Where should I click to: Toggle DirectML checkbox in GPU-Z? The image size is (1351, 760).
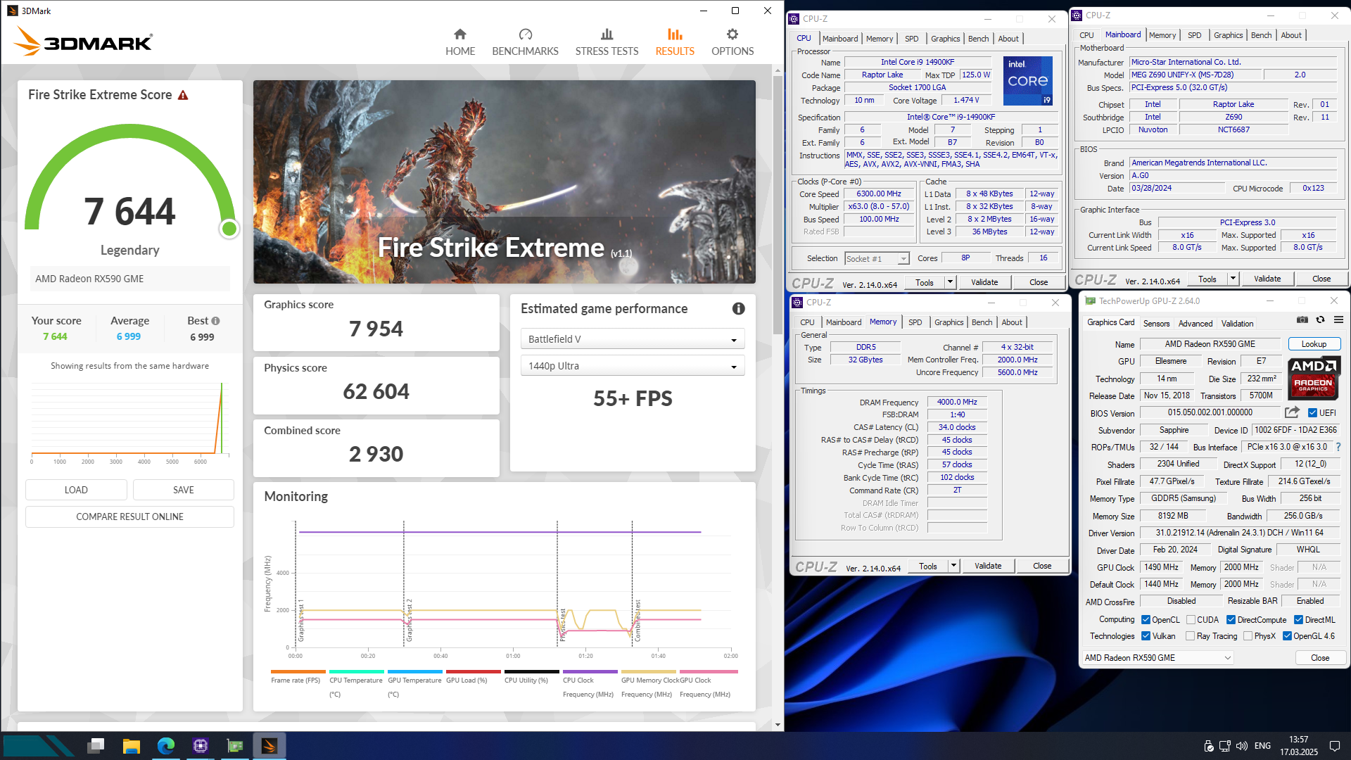pos(1298,620)
